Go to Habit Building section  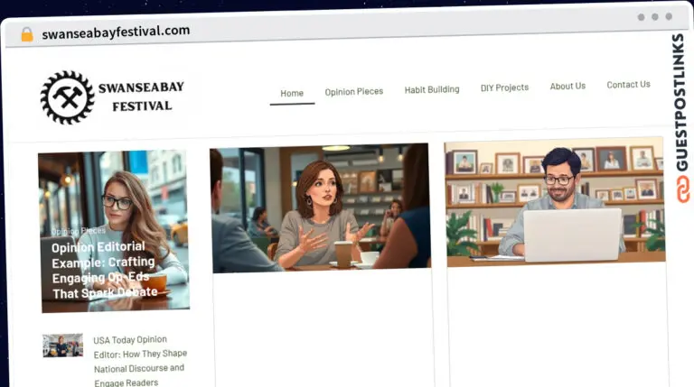coord(432,89)
